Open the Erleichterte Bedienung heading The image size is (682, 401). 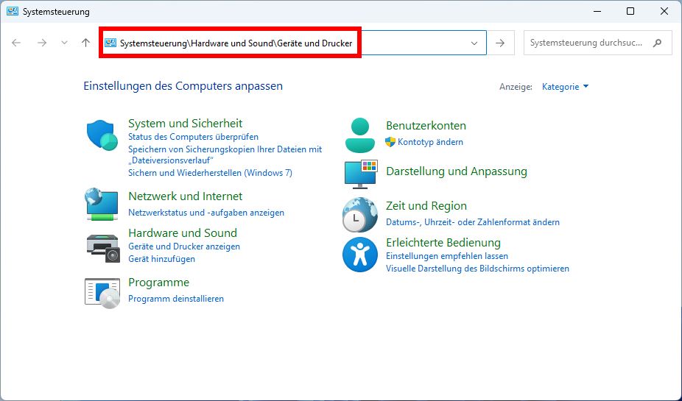point(443,242)
